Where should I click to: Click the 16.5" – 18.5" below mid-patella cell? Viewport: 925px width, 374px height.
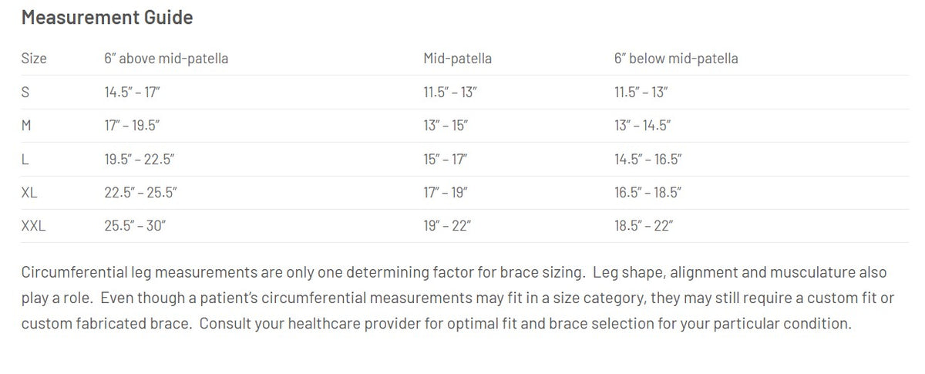pos(647,193)
